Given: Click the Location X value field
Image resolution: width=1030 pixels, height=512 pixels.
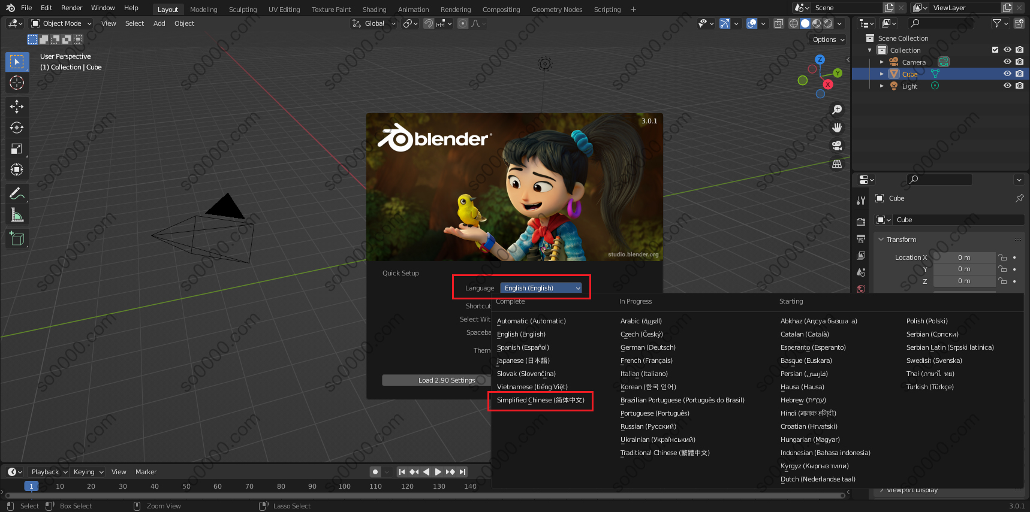Looking at the screenshot, I should coord(963,257).
